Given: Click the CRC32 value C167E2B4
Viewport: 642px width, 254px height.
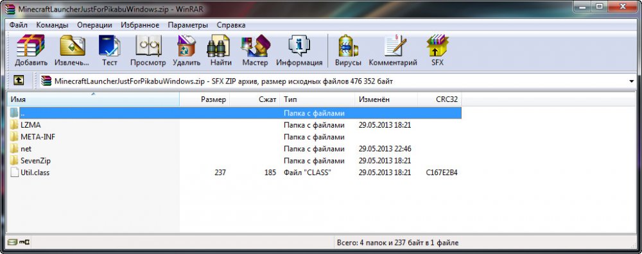Looking at the screenshot, I should 442,173.
